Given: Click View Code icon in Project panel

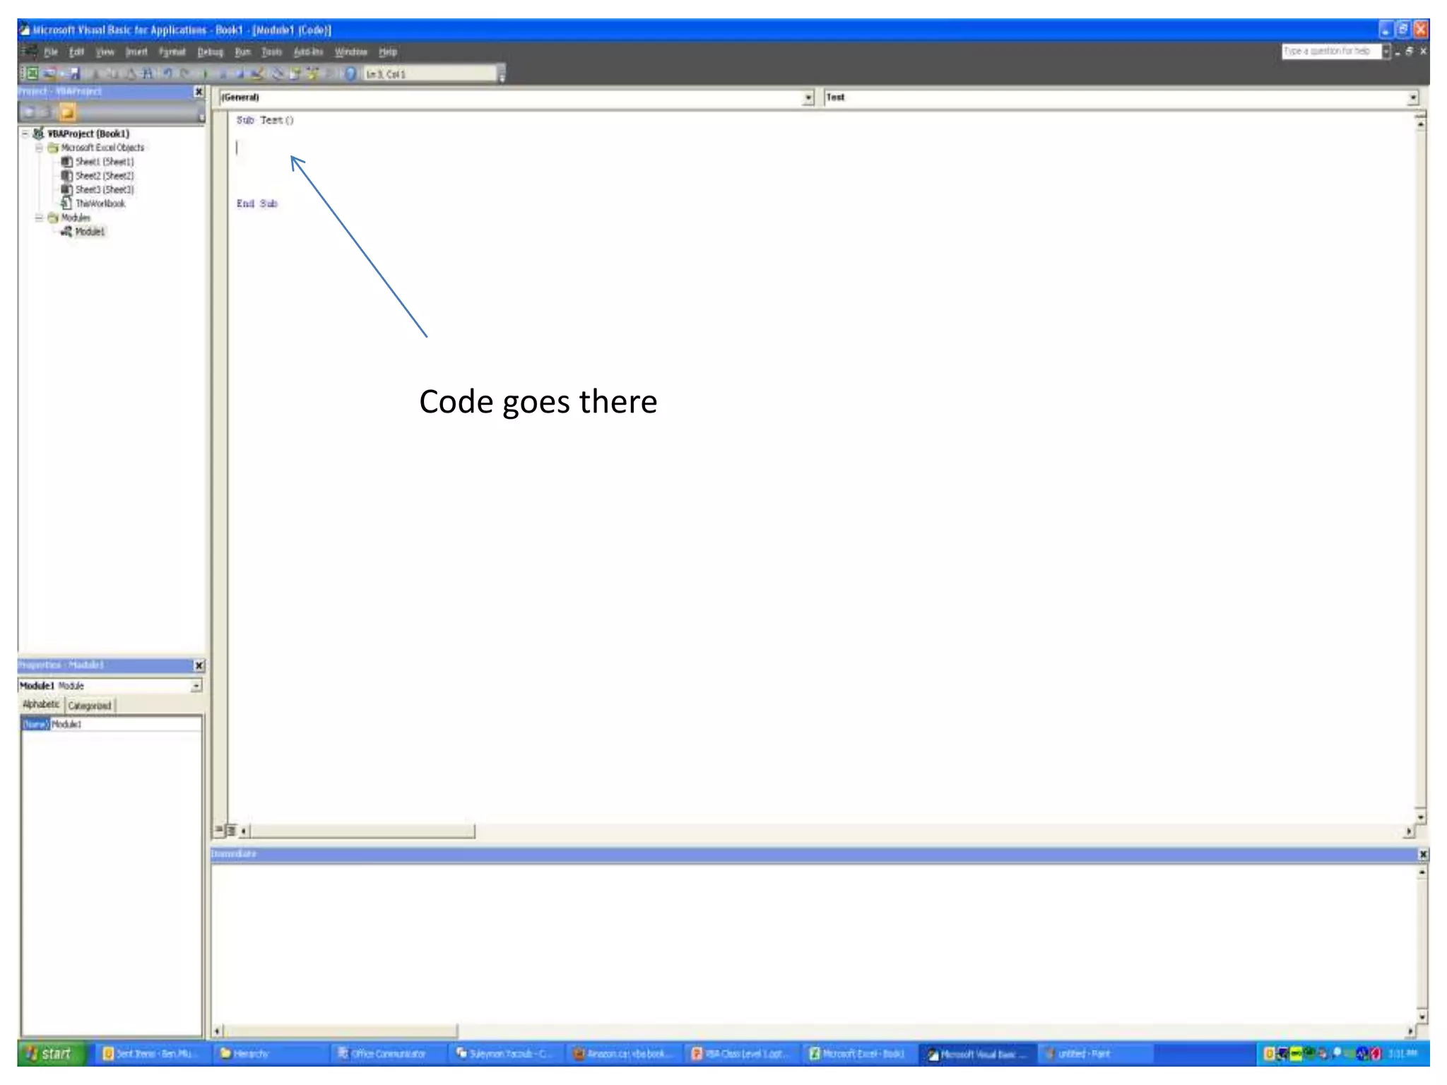Looking at the screenshot, I should [30, 112].
